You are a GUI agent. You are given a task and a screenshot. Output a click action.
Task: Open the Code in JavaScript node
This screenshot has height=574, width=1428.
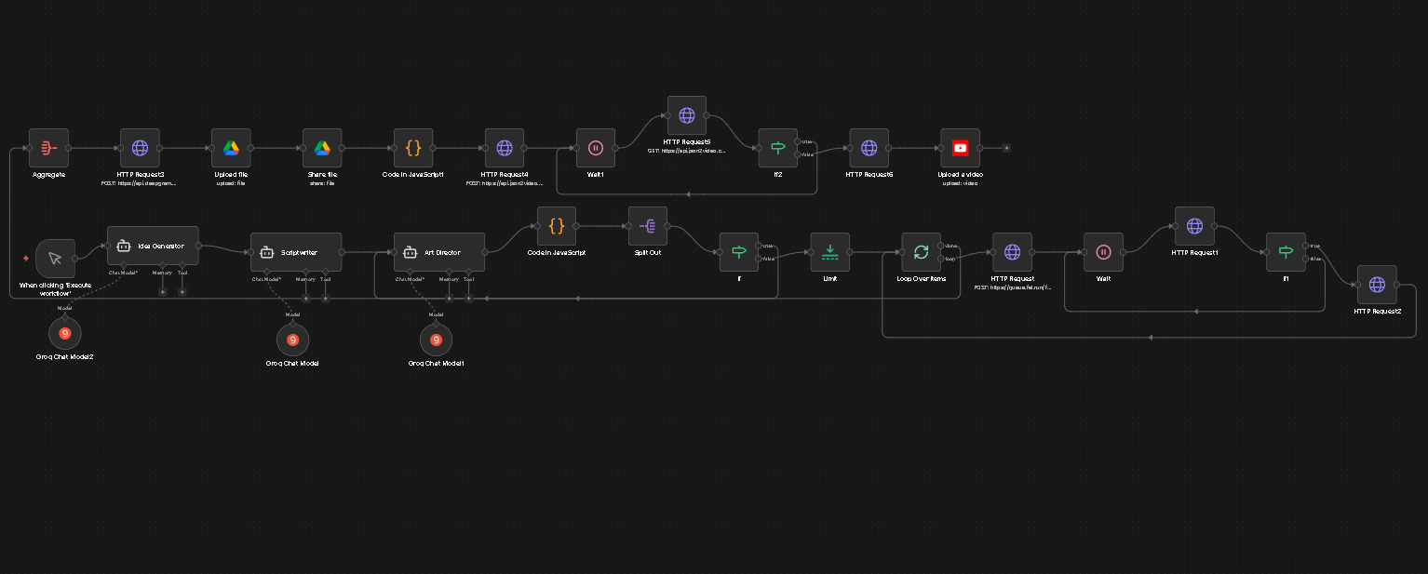557,226
